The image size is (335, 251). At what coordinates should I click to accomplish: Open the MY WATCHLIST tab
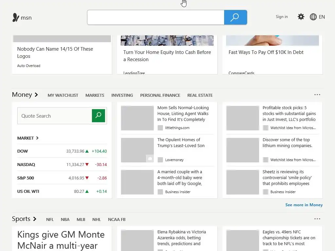[63, 95]
